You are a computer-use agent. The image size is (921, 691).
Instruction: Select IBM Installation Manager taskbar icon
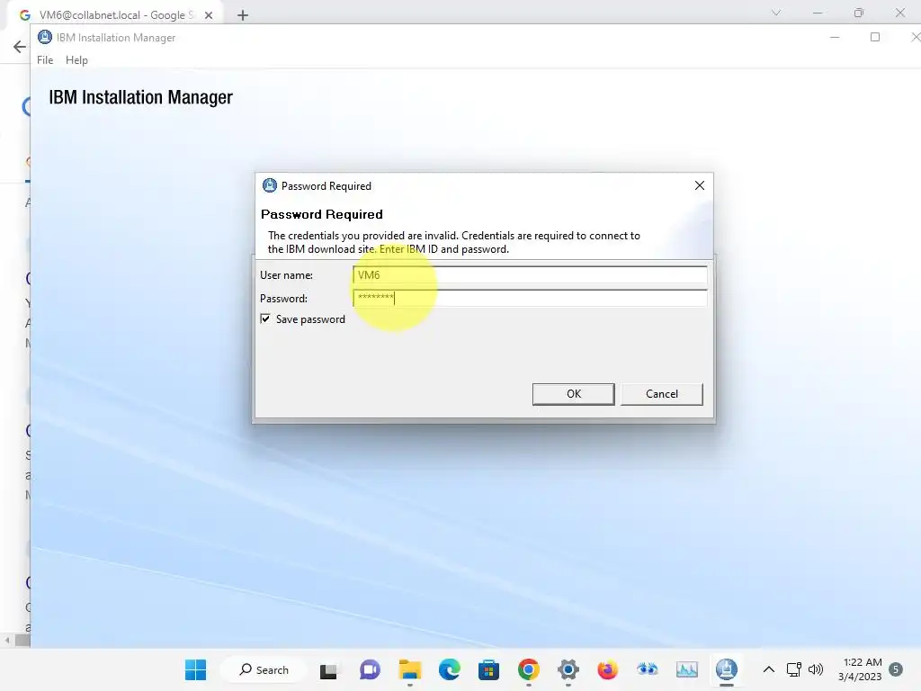pyautogui.click(x=727, y=669)
